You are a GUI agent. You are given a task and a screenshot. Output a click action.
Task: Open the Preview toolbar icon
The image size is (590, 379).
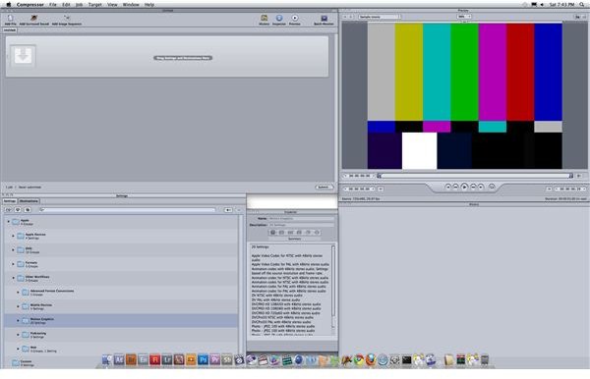(295, 19)
